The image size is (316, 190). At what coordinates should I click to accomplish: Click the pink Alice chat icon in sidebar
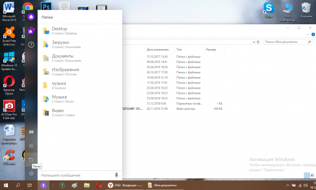(x=31, y=31)
